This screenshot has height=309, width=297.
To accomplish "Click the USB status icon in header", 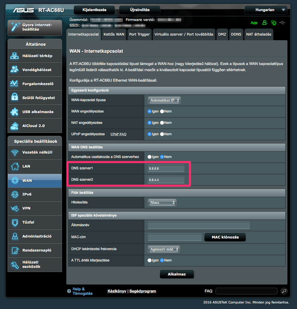I will point(282,23).
